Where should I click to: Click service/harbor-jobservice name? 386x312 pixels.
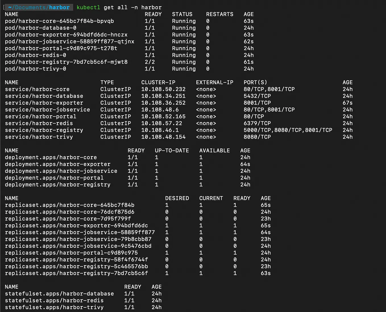point(47,110)
